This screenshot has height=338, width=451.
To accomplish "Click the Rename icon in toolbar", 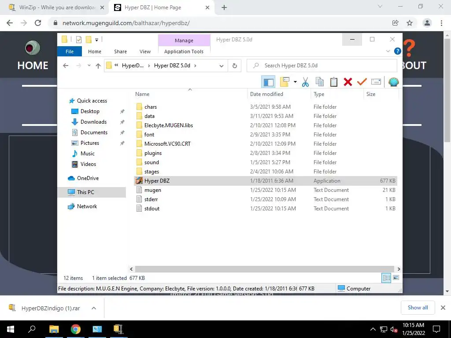I will coord(376,82).
